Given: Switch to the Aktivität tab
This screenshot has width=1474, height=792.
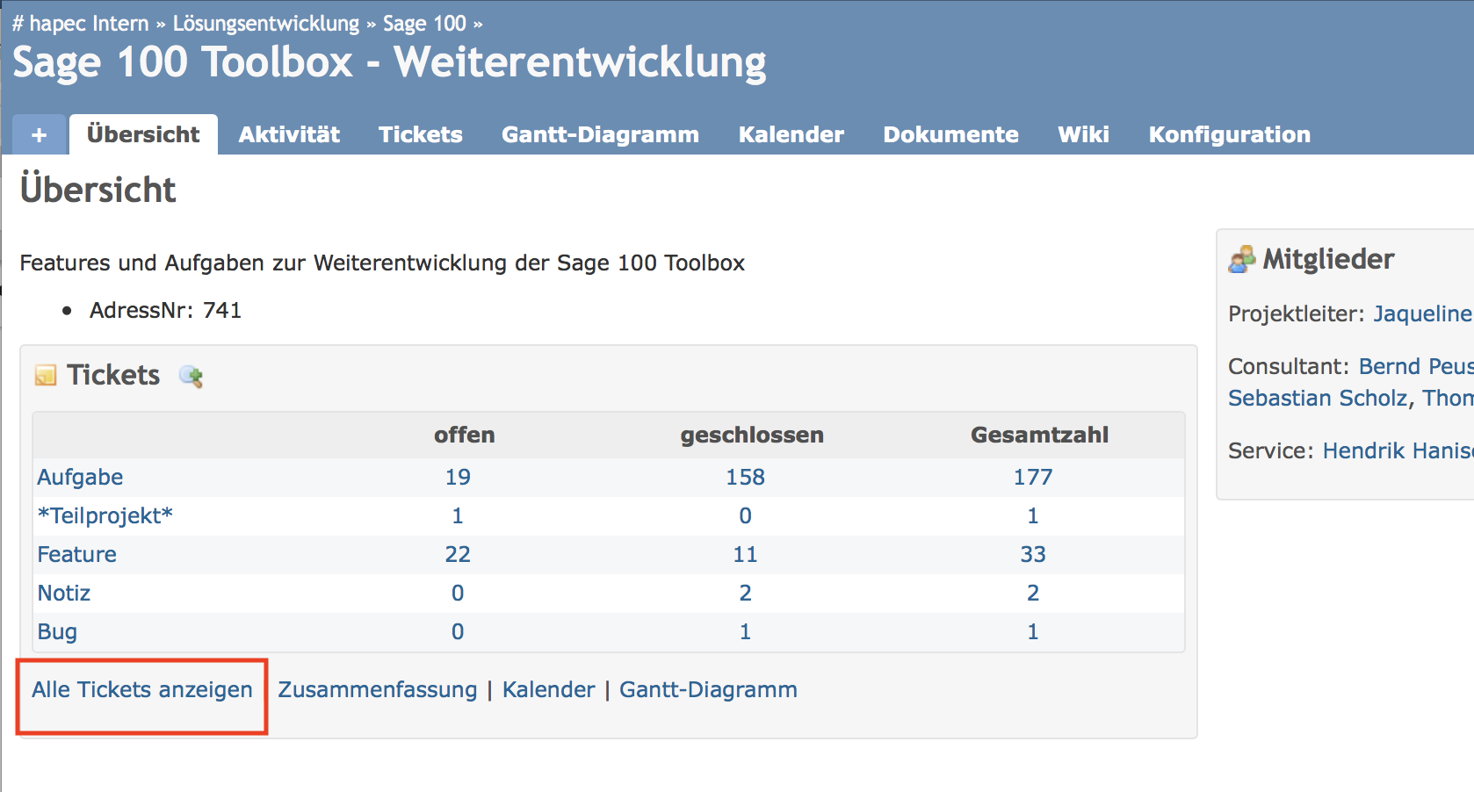Looking at the screenshot, I should [x=289, y=135].
